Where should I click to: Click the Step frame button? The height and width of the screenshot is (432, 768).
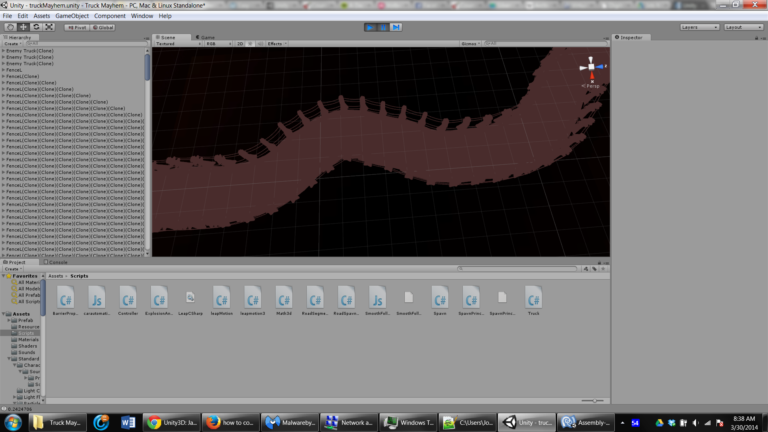[396, 27]
